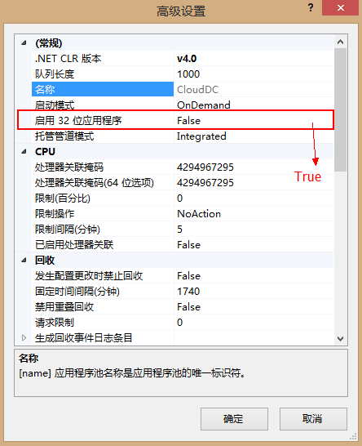Click 取消 to cancel changes
Screen dimensions: 362x446
pyautogui.click(x=313, y=419)
